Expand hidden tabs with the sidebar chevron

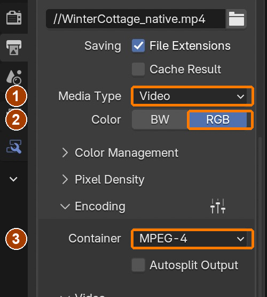(13, 179)
